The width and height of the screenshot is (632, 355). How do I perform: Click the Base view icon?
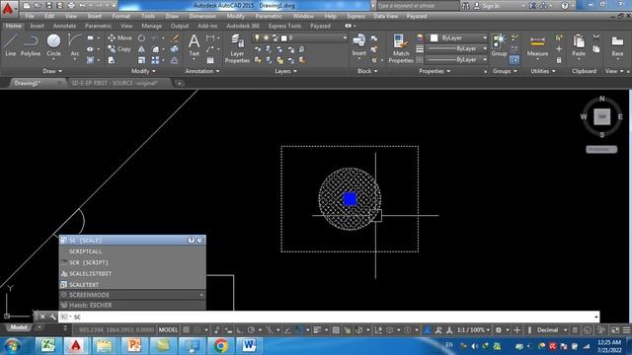coord(617,45)
